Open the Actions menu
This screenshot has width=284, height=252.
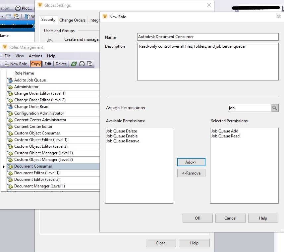click(35, 56)
